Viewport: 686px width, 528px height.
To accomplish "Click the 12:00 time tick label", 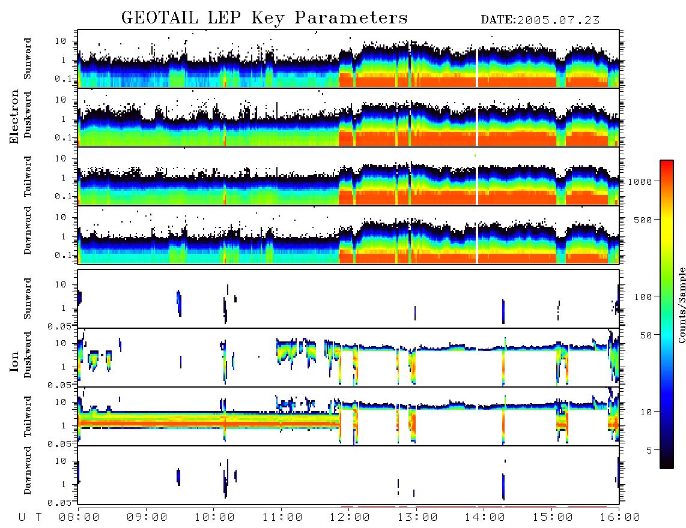I will tap(350, 518).
